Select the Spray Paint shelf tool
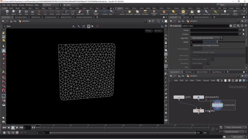This screenshot has height=139, width=248. pos(80,12)
